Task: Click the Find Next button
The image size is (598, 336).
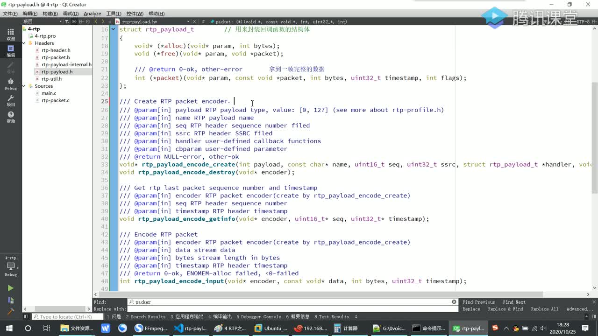Action: pyautogui.click(x=514, y=302)
